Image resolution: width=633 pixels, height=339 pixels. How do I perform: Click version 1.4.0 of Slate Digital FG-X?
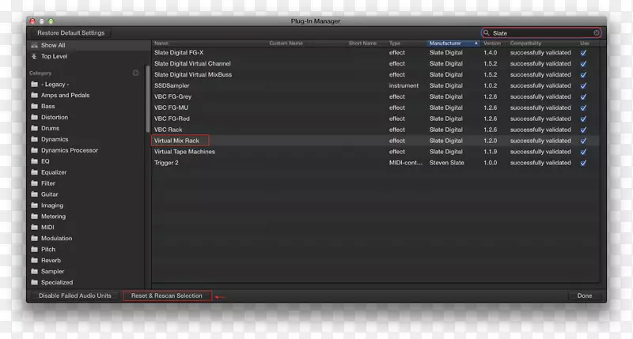click(x=490, y=53)
